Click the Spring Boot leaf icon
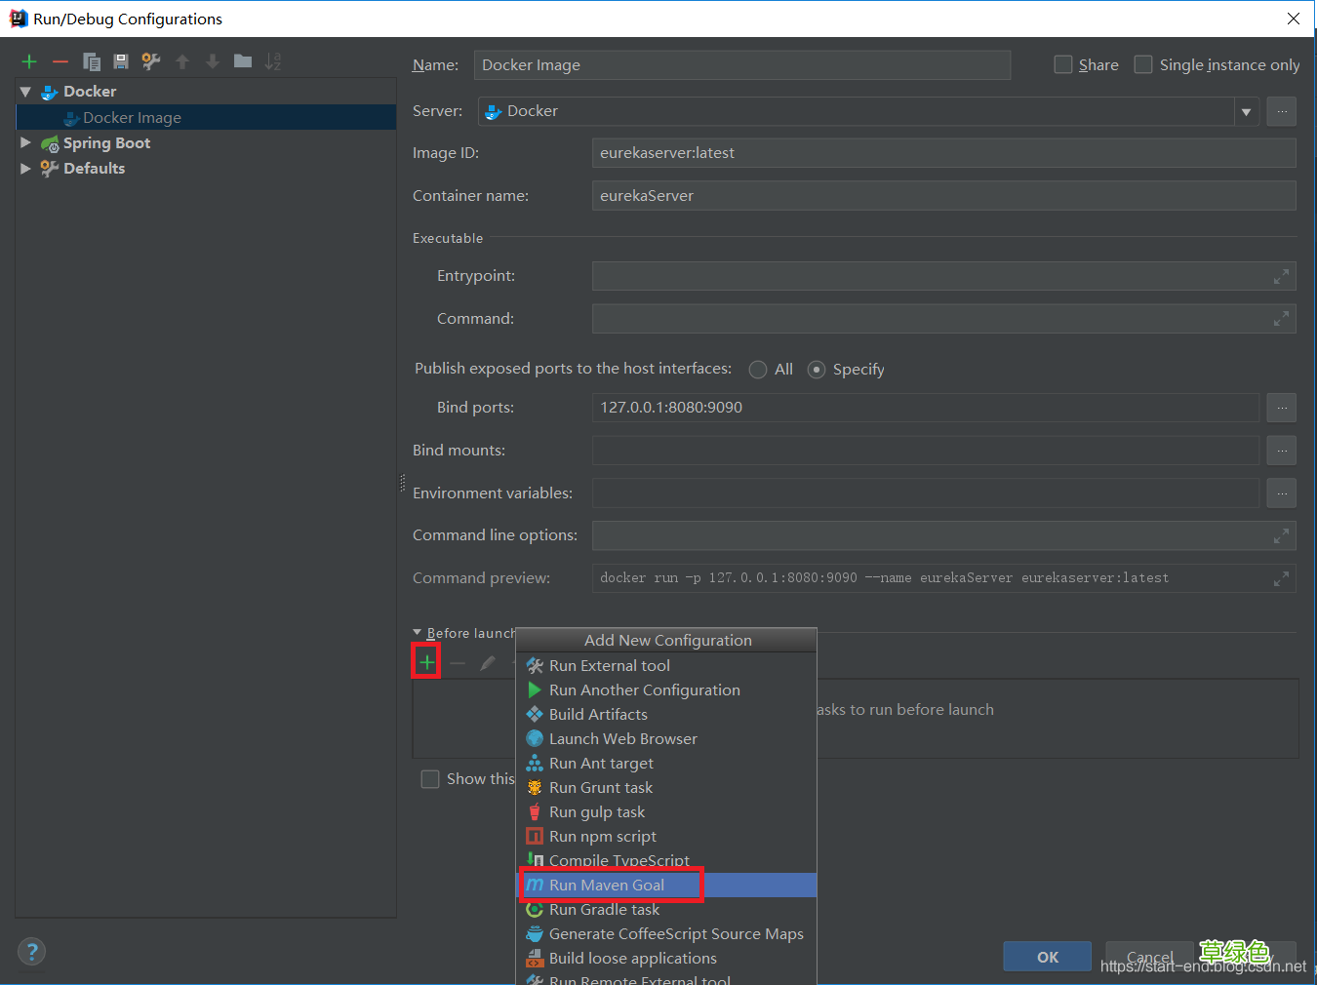The image size is (1317, 985). click(50, 143)
